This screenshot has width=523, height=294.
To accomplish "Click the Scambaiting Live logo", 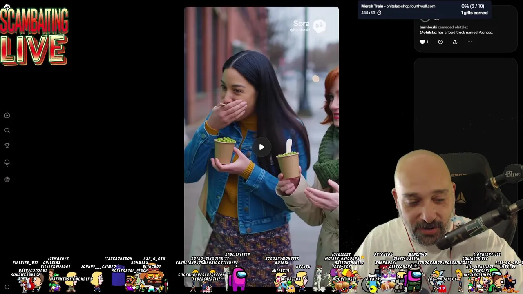I will [x=34, y=36].
